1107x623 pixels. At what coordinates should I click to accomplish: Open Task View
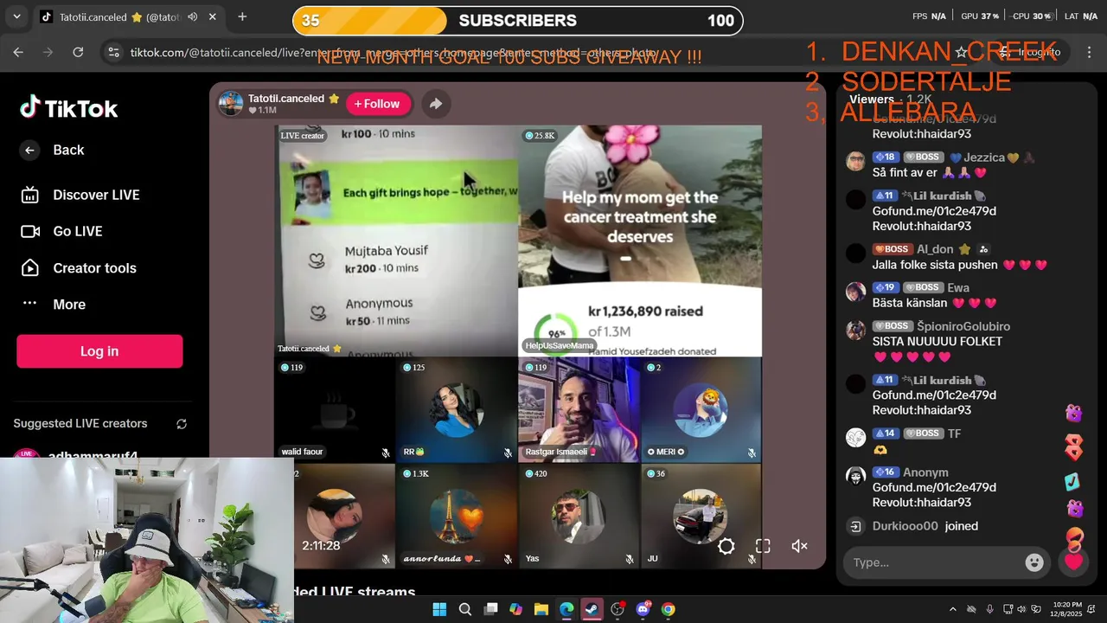pyautogui.click(x=490, y=609)
